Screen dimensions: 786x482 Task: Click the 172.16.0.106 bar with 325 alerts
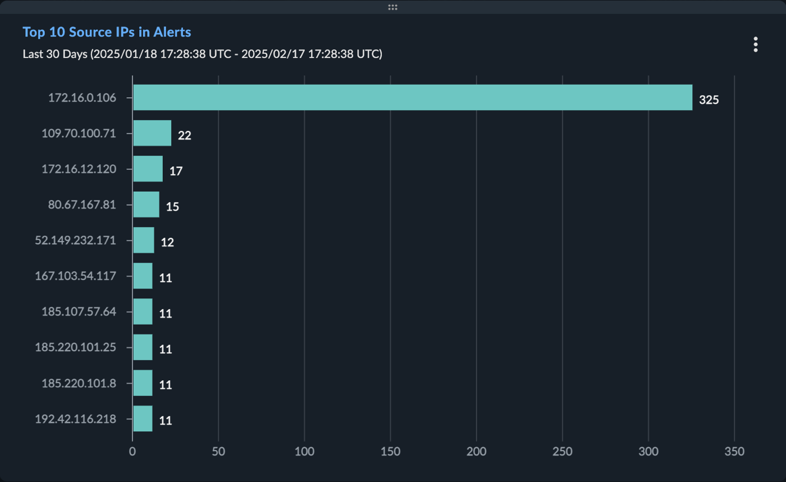pyautogui.click(x=413, y=98)
